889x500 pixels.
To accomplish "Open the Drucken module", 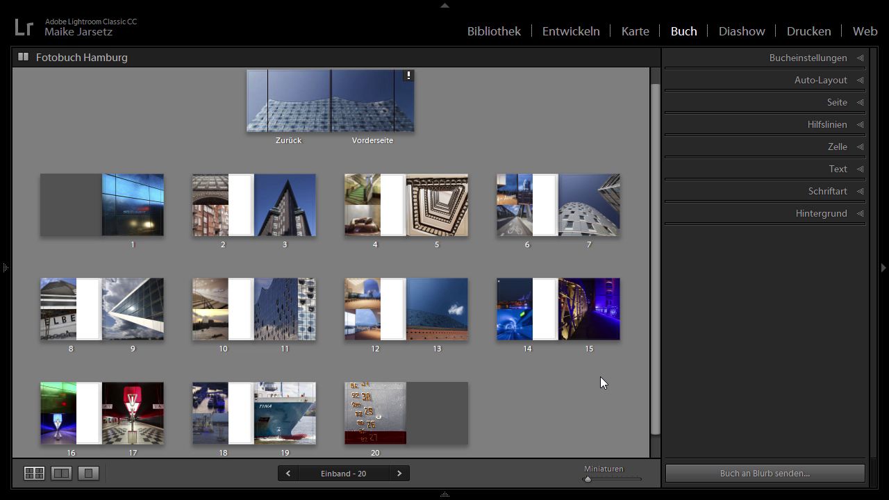I will coord(809,31).
